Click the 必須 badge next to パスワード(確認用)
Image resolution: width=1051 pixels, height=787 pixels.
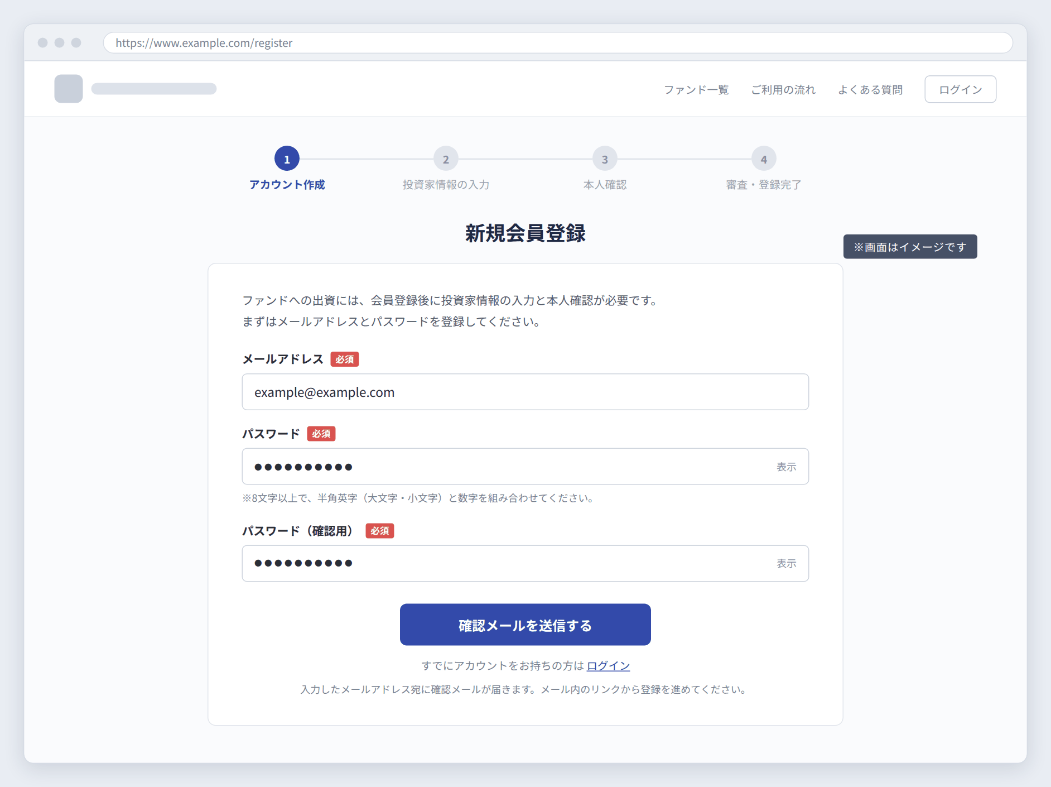pos(380,531)
